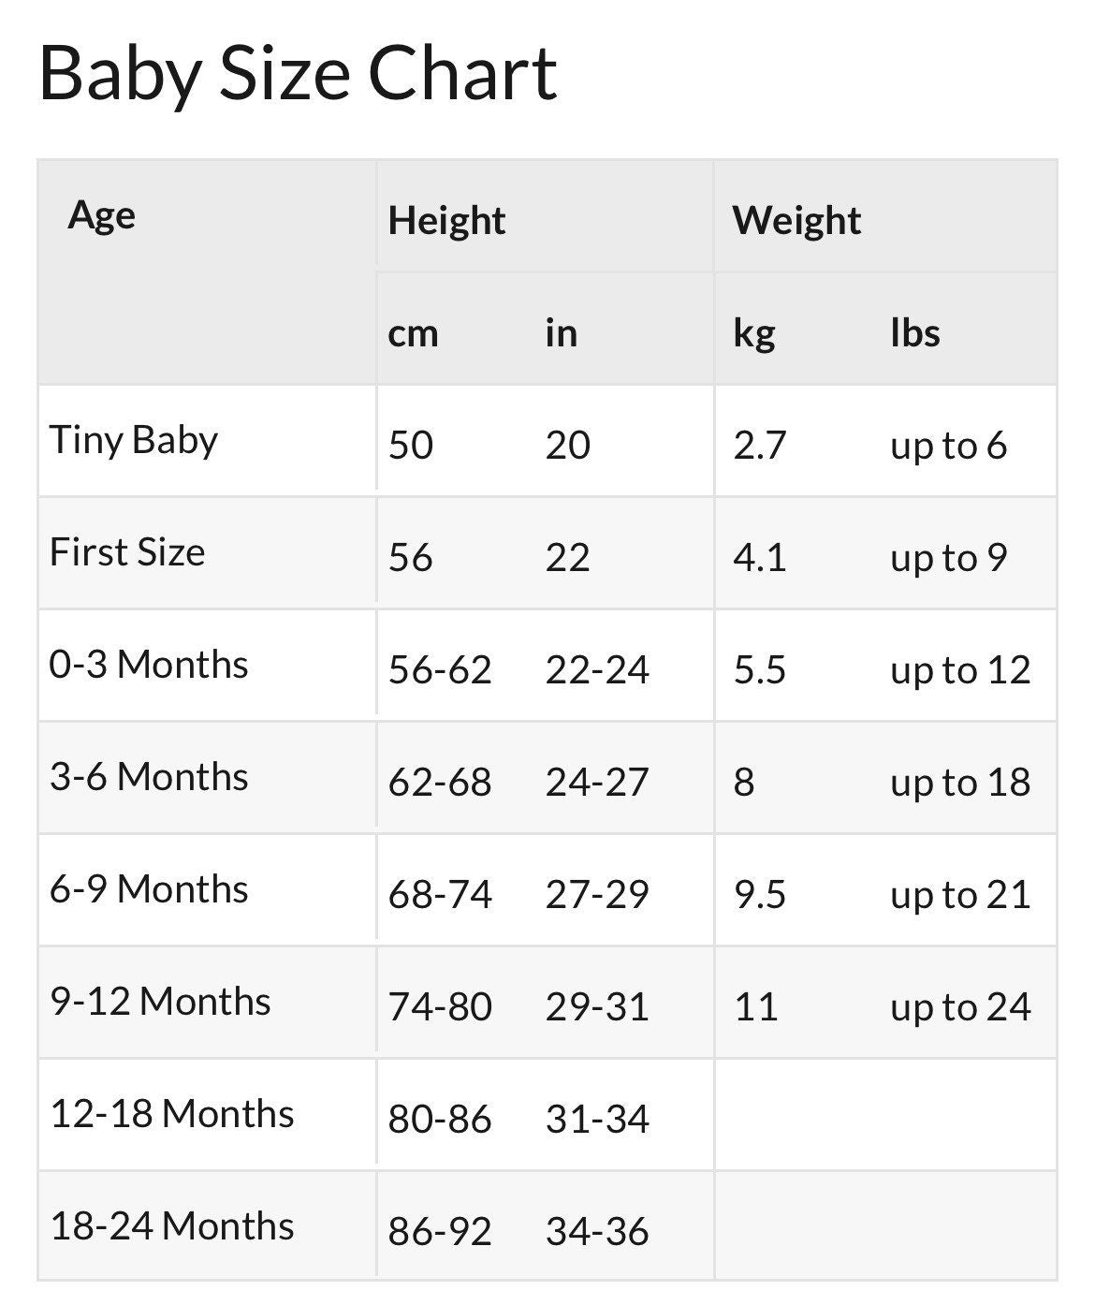The height and width of the screenshot is (1305, 1095).
Task: Click the up to 24 lbs cell
Action: coord(960,1007)
